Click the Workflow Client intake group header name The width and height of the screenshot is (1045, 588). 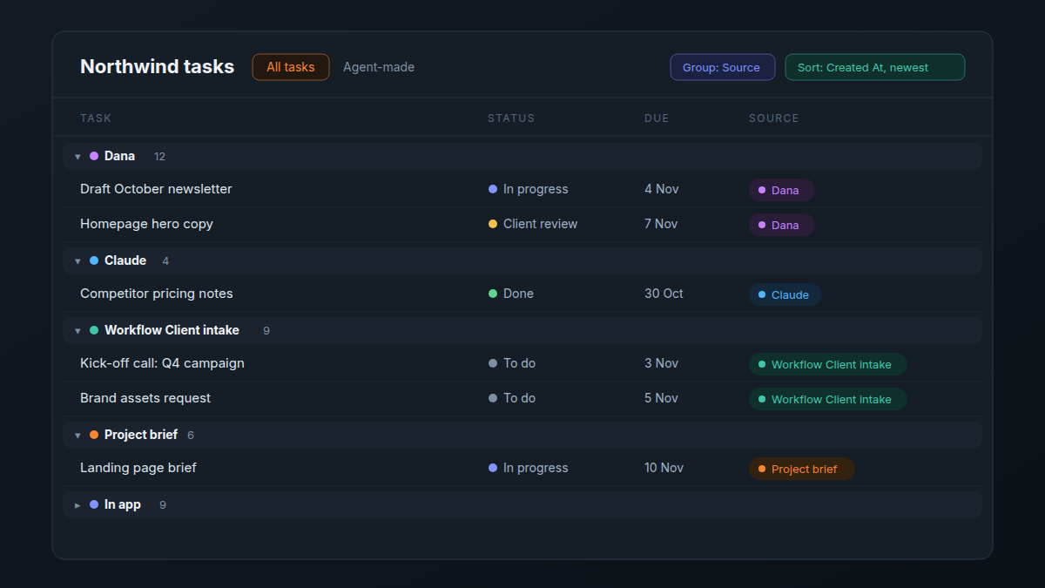(x=172, y=330)
